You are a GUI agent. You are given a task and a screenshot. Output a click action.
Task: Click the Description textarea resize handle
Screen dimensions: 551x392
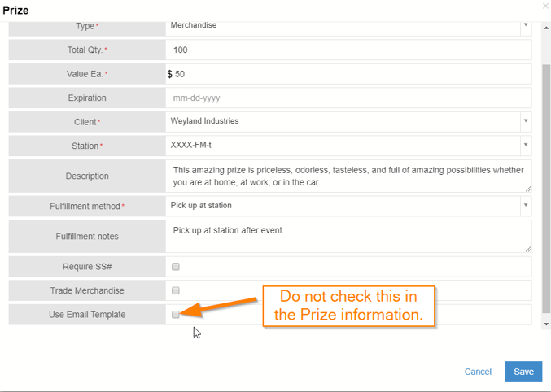point(528,189)
